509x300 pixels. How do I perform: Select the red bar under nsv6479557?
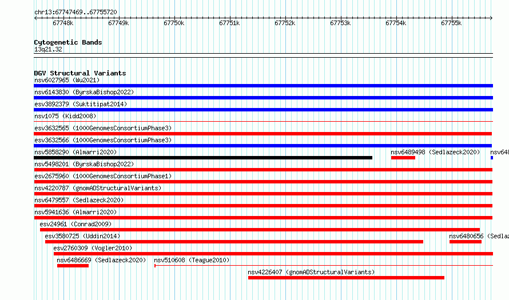(263, 206)
